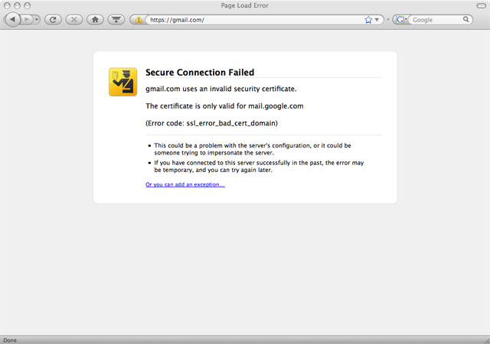
Task: Click the Stop loading X button
Action: tap(74, 20)
